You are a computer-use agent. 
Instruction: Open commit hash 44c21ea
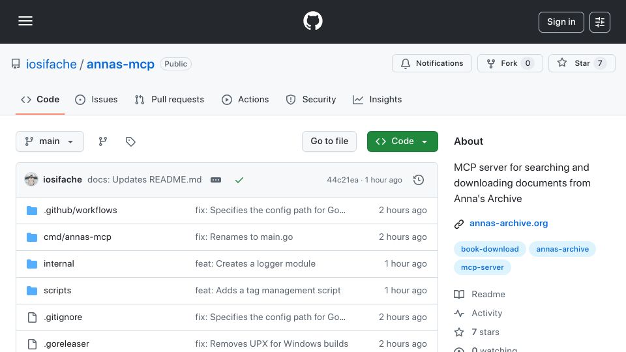point(342,180)
